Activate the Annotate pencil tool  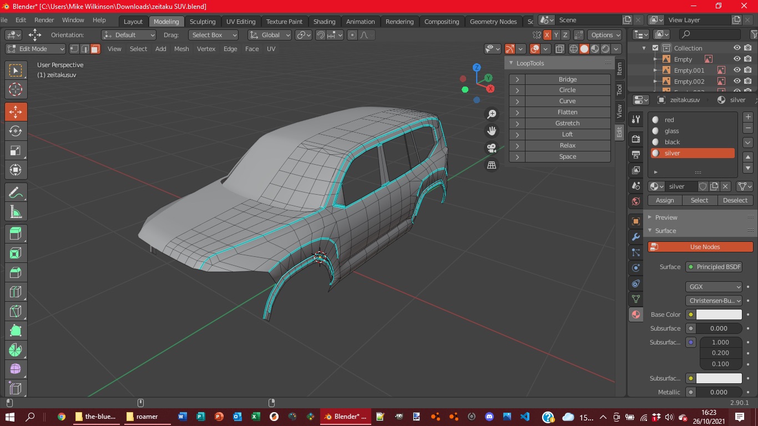click(16, 192)
